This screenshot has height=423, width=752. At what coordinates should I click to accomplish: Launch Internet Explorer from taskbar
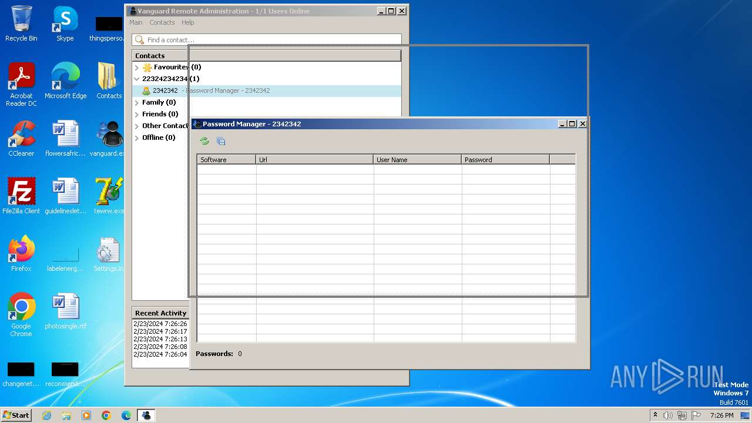point(46,415)
